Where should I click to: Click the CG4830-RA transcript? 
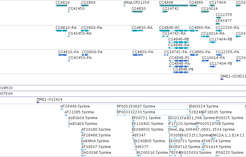(137, 31)
